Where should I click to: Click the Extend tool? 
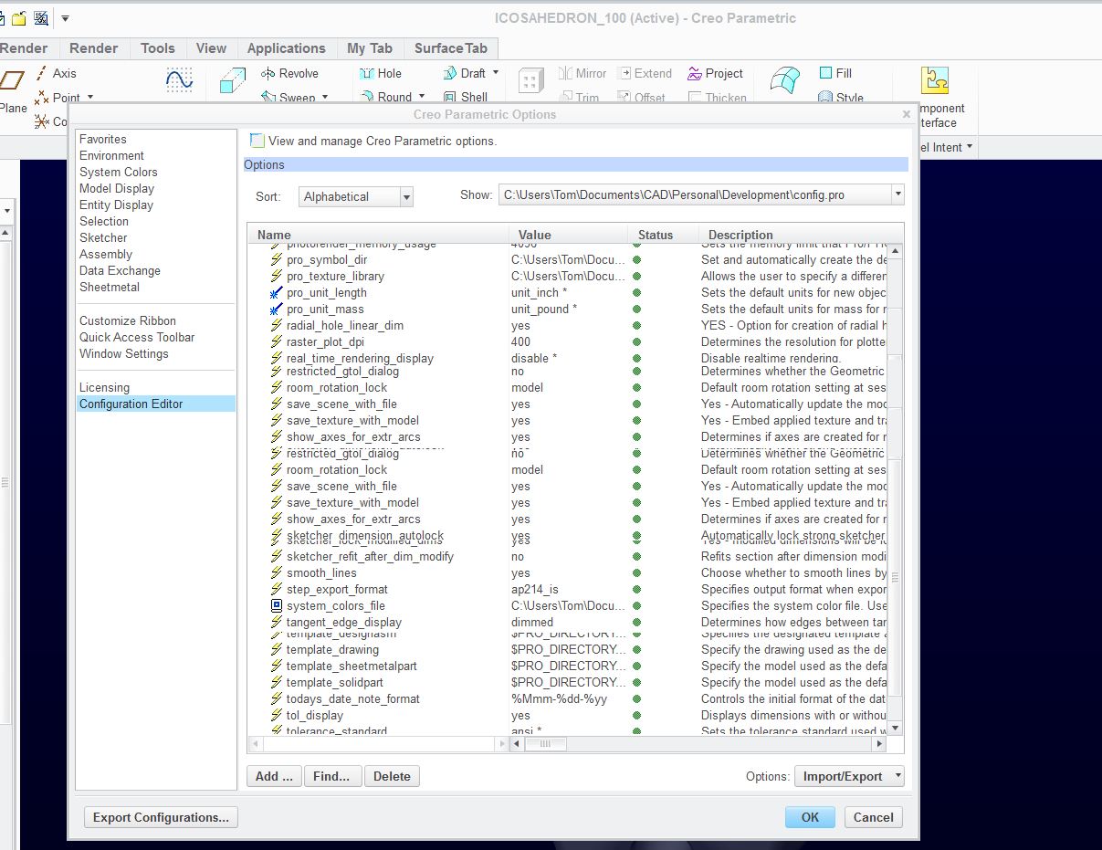point(645,73)
